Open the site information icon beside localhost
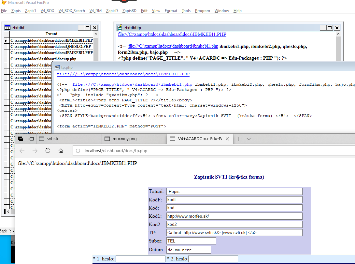 78,151
